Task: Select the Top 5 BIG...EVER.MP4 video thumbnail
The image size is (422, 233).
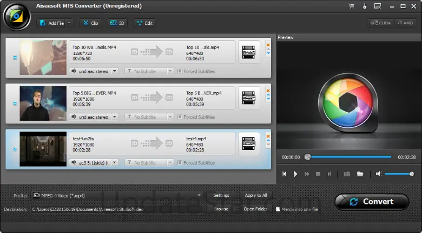Action: pyautogui.click(x=43, y=103)
